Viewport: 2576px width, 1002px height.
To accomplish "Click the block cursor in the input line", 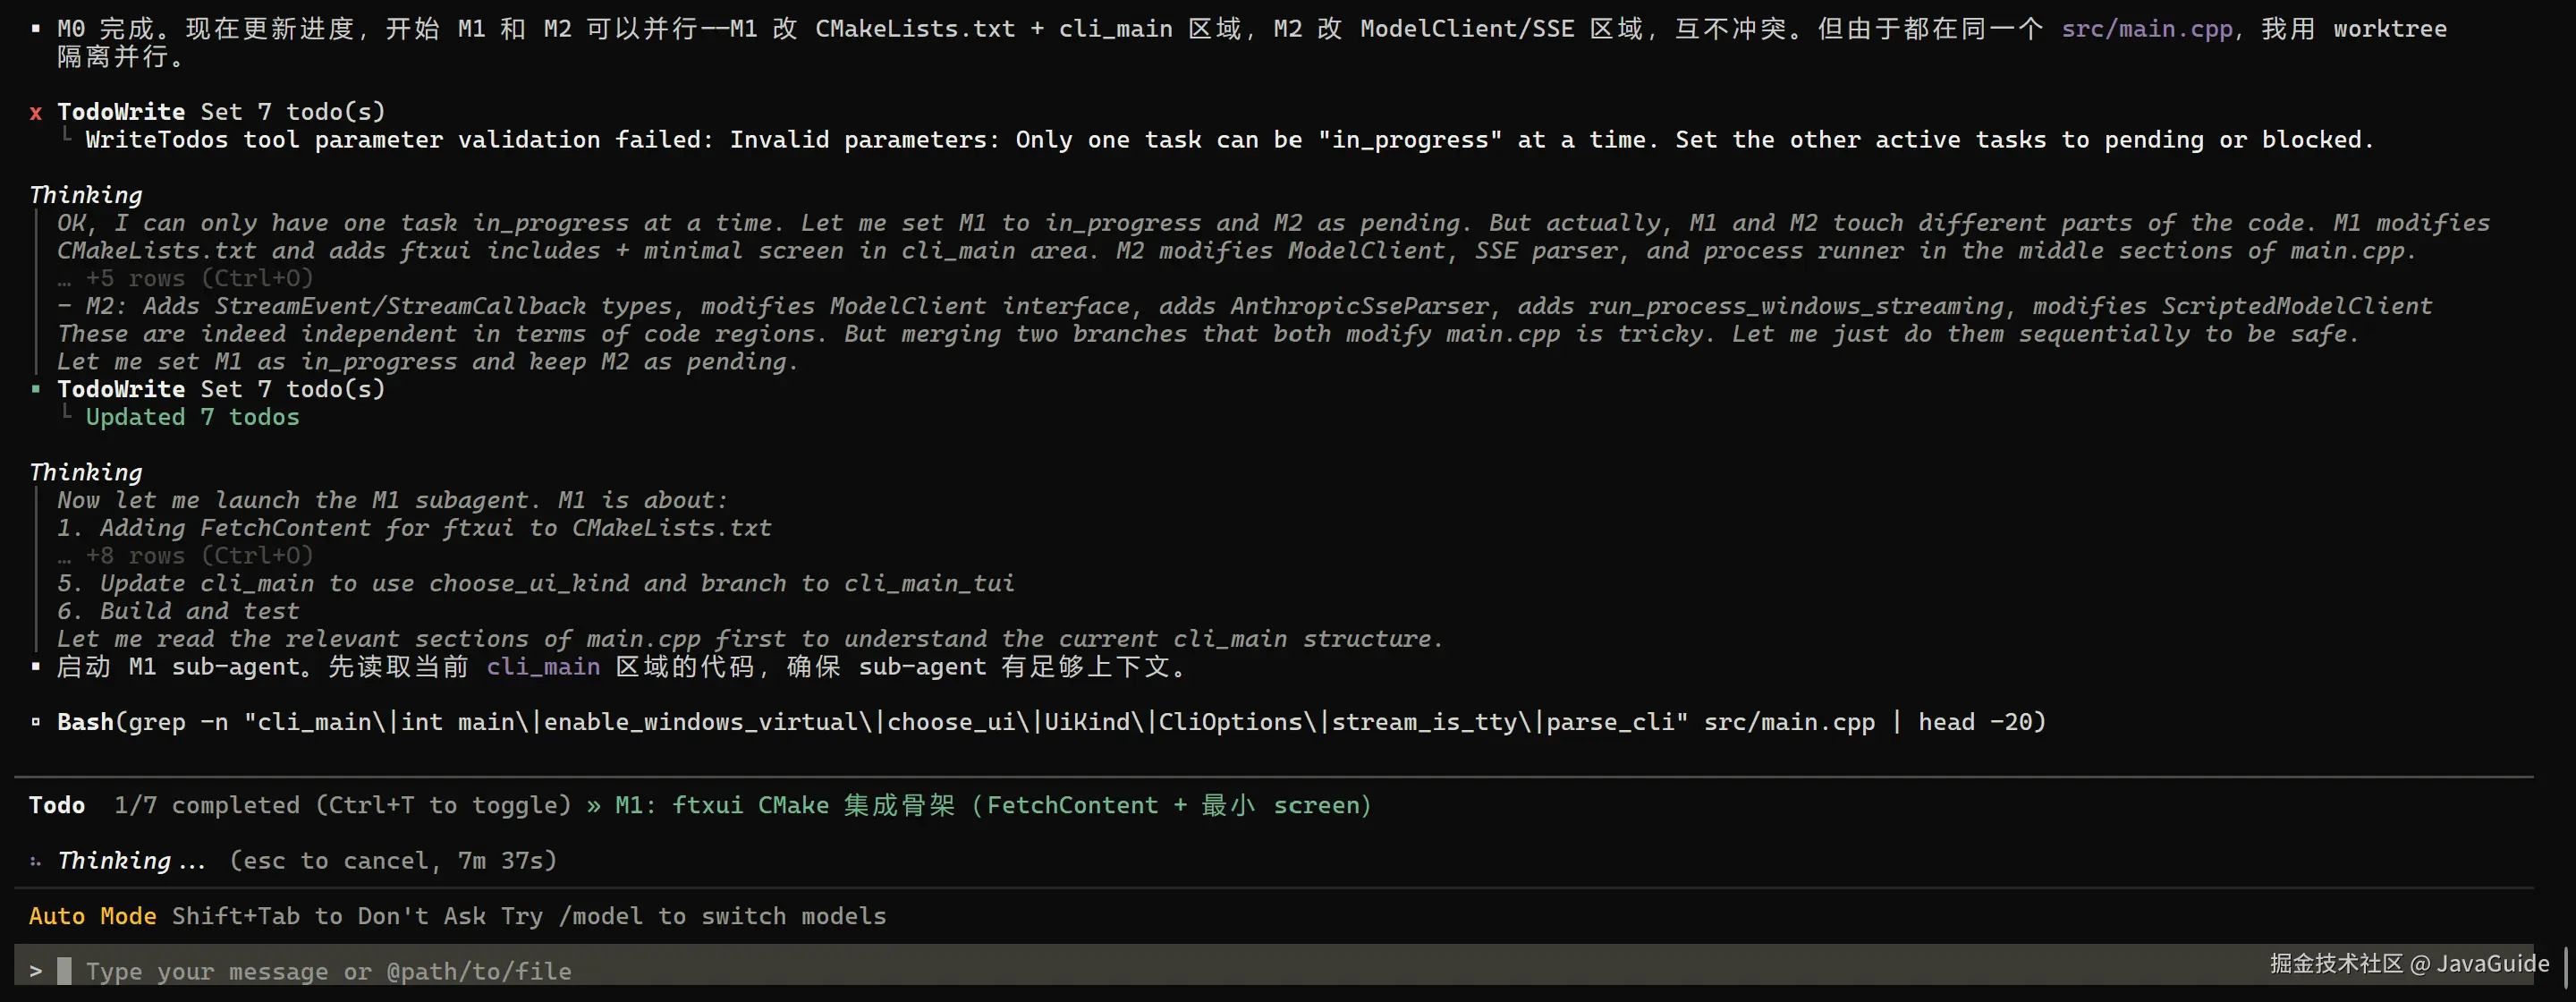I will coord(64,971).
